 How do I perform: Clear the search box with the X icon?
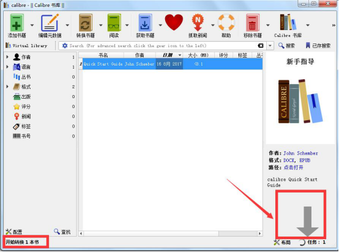(x=261, y=46)
